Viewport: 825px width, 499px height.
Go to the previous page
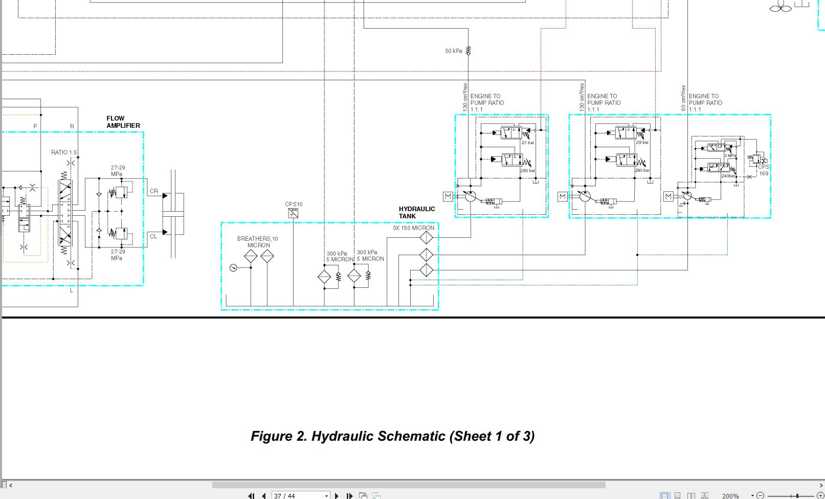(x=263, y=495)
